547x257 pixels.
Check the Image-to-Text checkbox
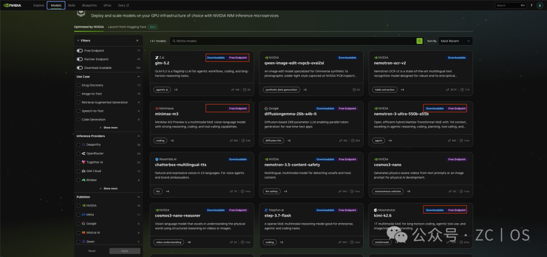(x=78, y=94)
